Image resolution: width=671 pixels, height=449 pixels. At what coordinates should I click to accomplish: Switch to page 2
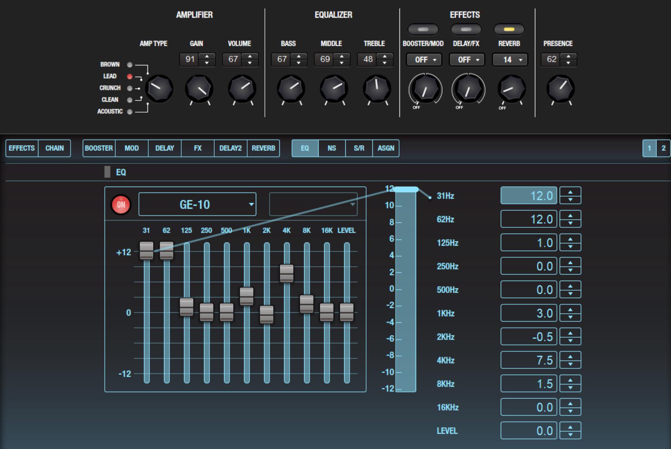point(664,148)
